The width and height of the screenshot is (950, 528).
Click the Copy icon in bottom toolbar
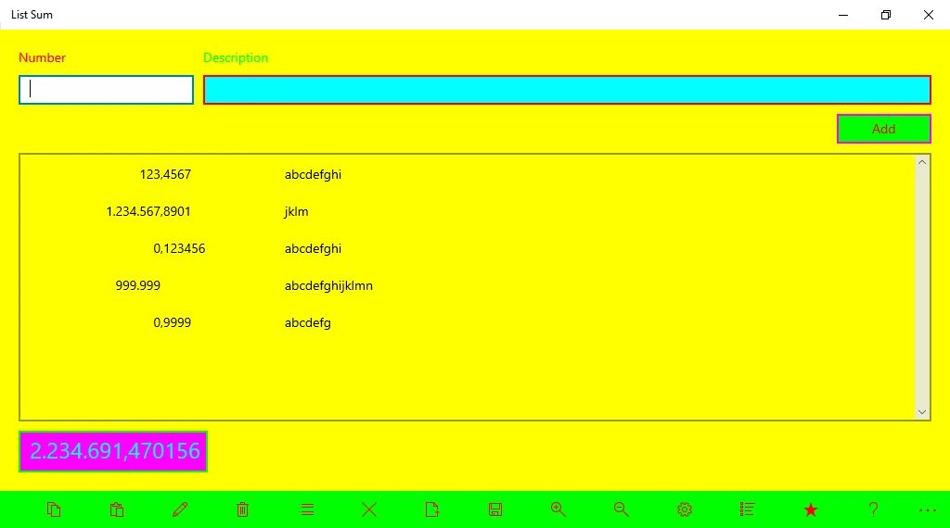[53, 509]
